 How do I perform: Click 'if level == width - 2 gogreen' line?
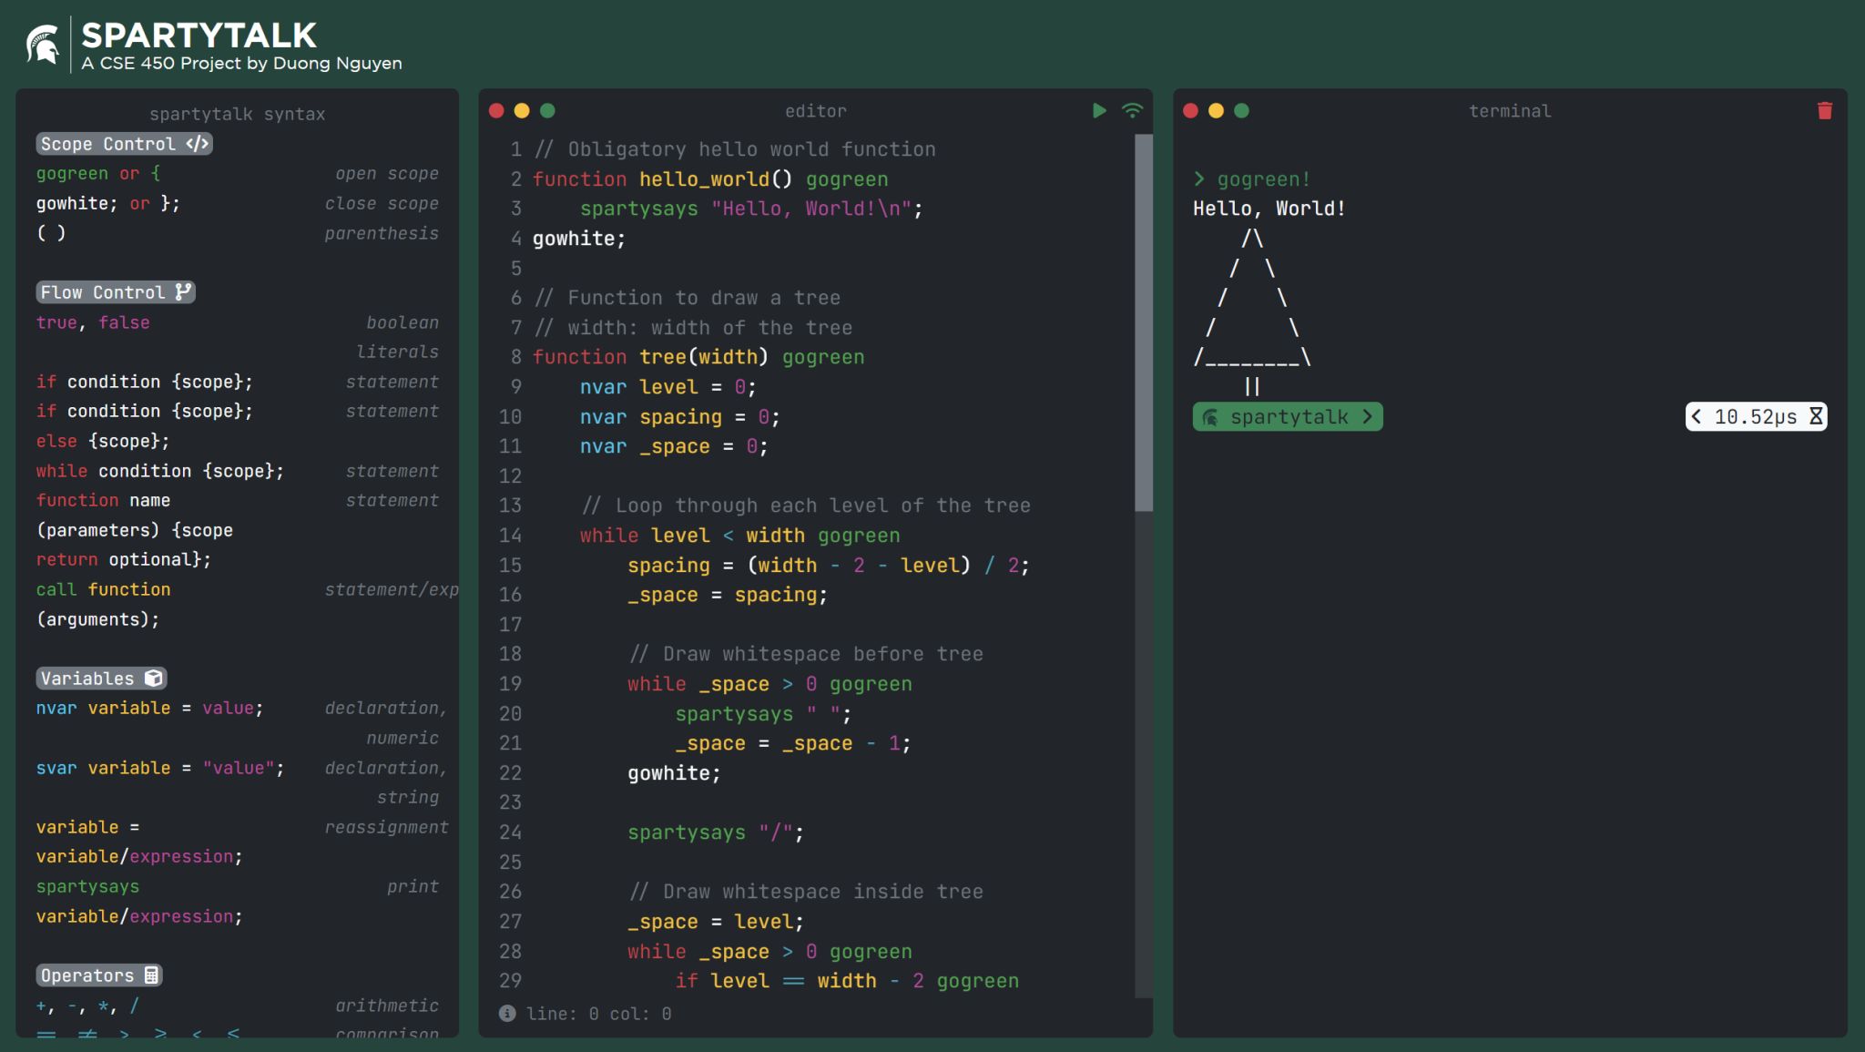(x=847, y=981)
